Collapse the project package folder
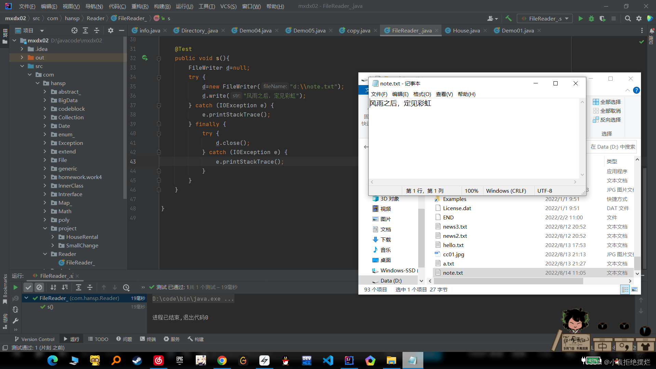This screenshot has height=369, width=656. click(x=45, y=228)
